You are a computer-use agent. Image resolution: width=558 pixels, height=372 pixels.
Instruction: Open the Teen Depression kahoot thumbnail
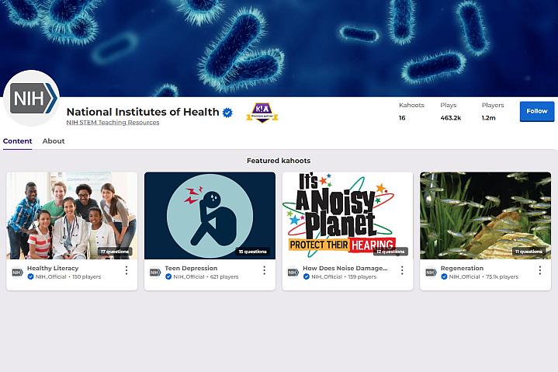pos(210,215)
